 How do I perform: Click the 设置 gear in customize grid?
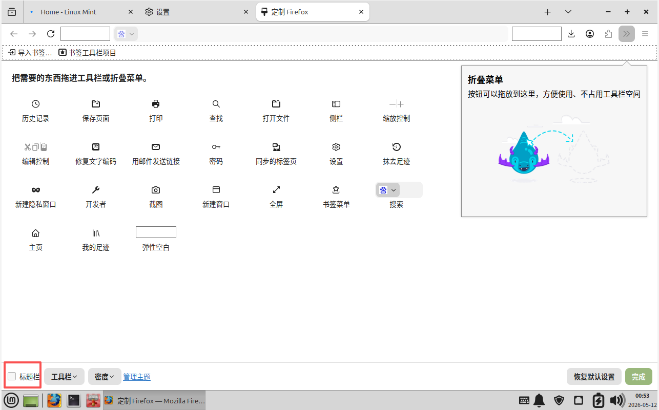tap(336, 147)
